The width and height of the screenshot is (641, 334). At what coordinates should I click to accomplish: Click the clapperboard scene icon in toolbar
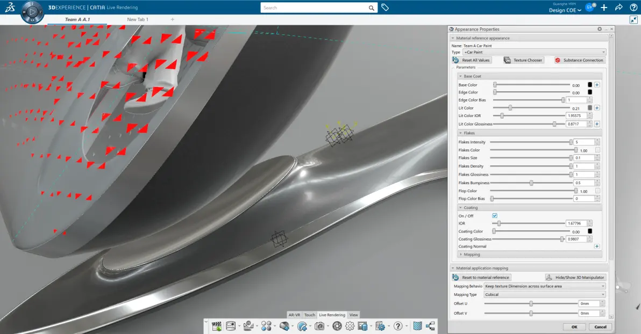(x=217, y=326)
